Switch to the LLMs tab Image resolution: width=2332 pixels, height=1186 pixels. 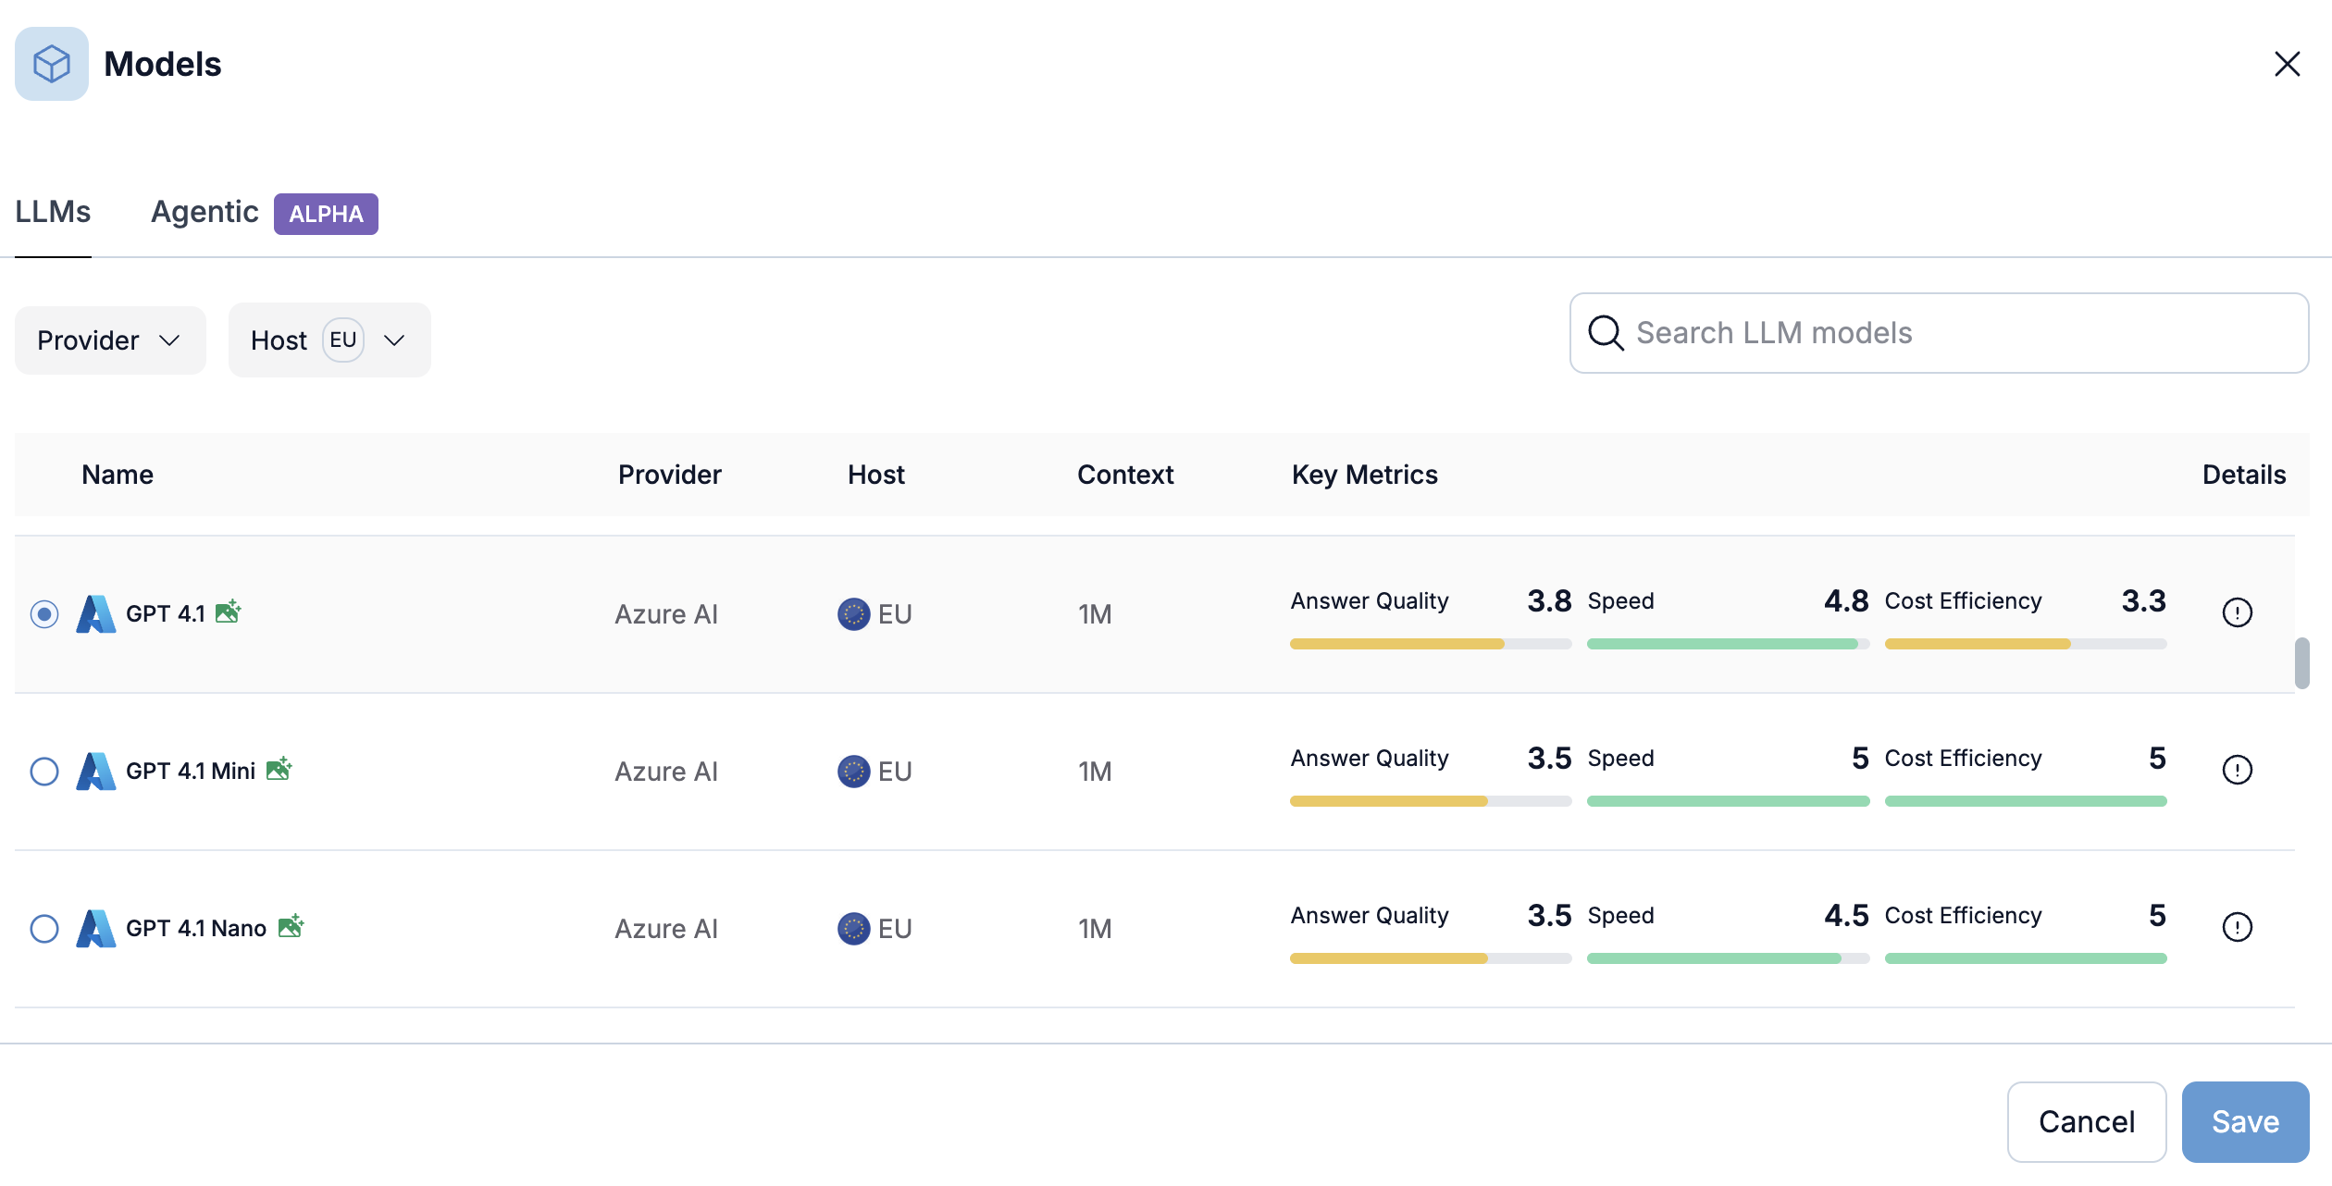point(53,212)
